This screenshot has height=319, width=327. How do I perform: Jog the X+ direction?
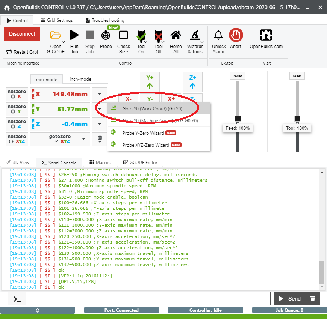point(171,98)
